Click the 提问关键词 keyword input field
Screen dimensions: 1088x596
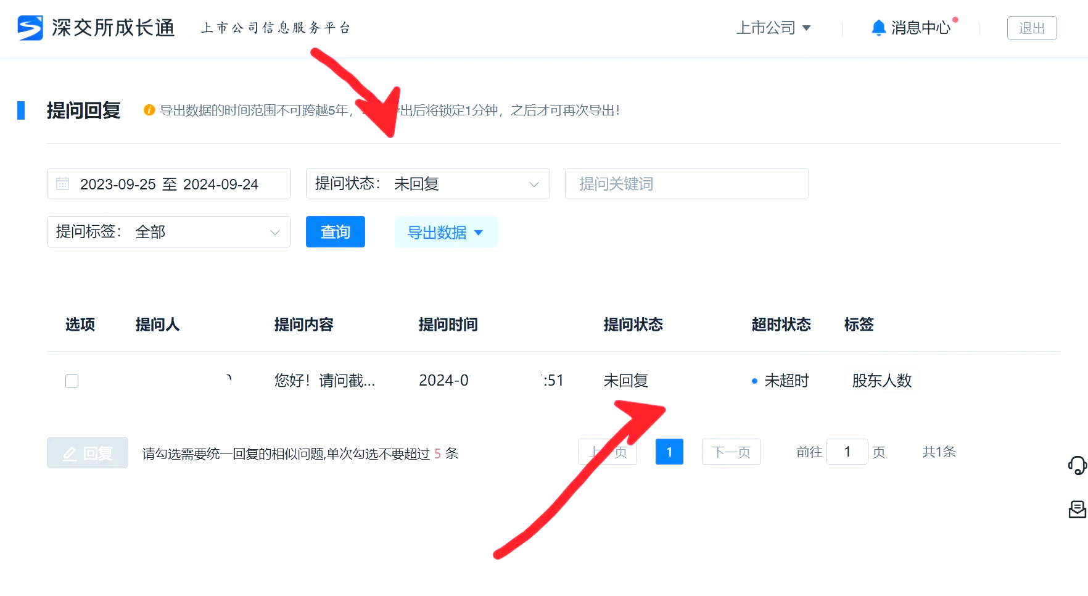(x=686, y=183)
